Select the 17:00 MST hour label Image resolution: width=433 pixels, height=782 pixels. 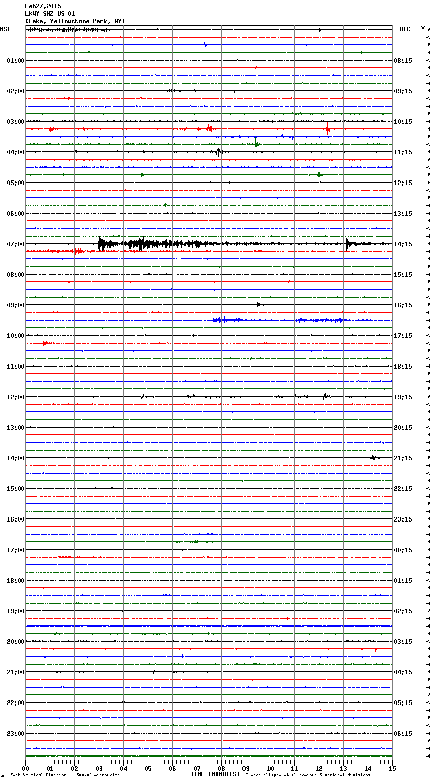click(x=15, y=550)
